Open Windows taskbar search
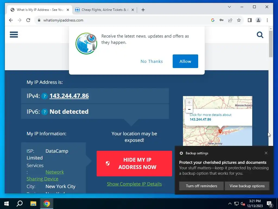This screenshot has width=278, height=209. tap(20, 204)
